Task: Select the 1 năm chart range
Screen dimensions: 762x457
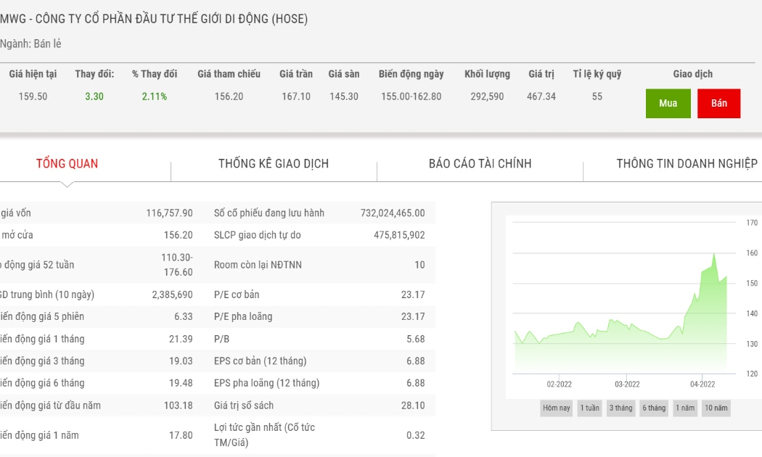Action: click(685, 408)
